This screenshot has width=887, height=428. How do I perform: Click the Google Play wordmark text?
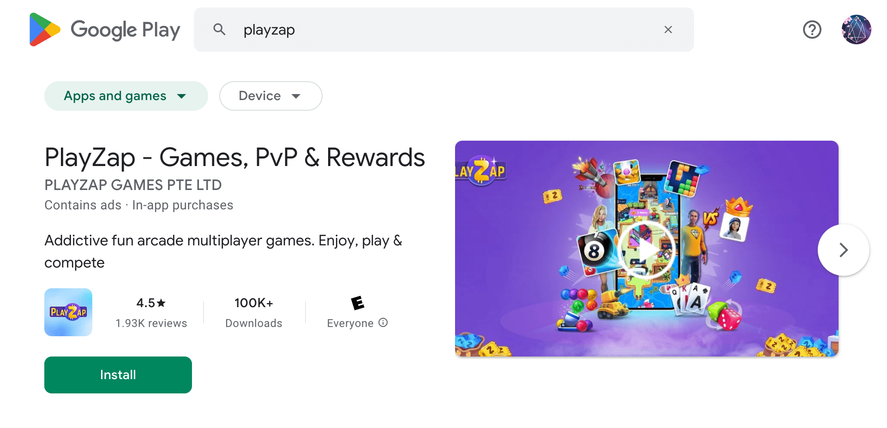coord(125,30)
